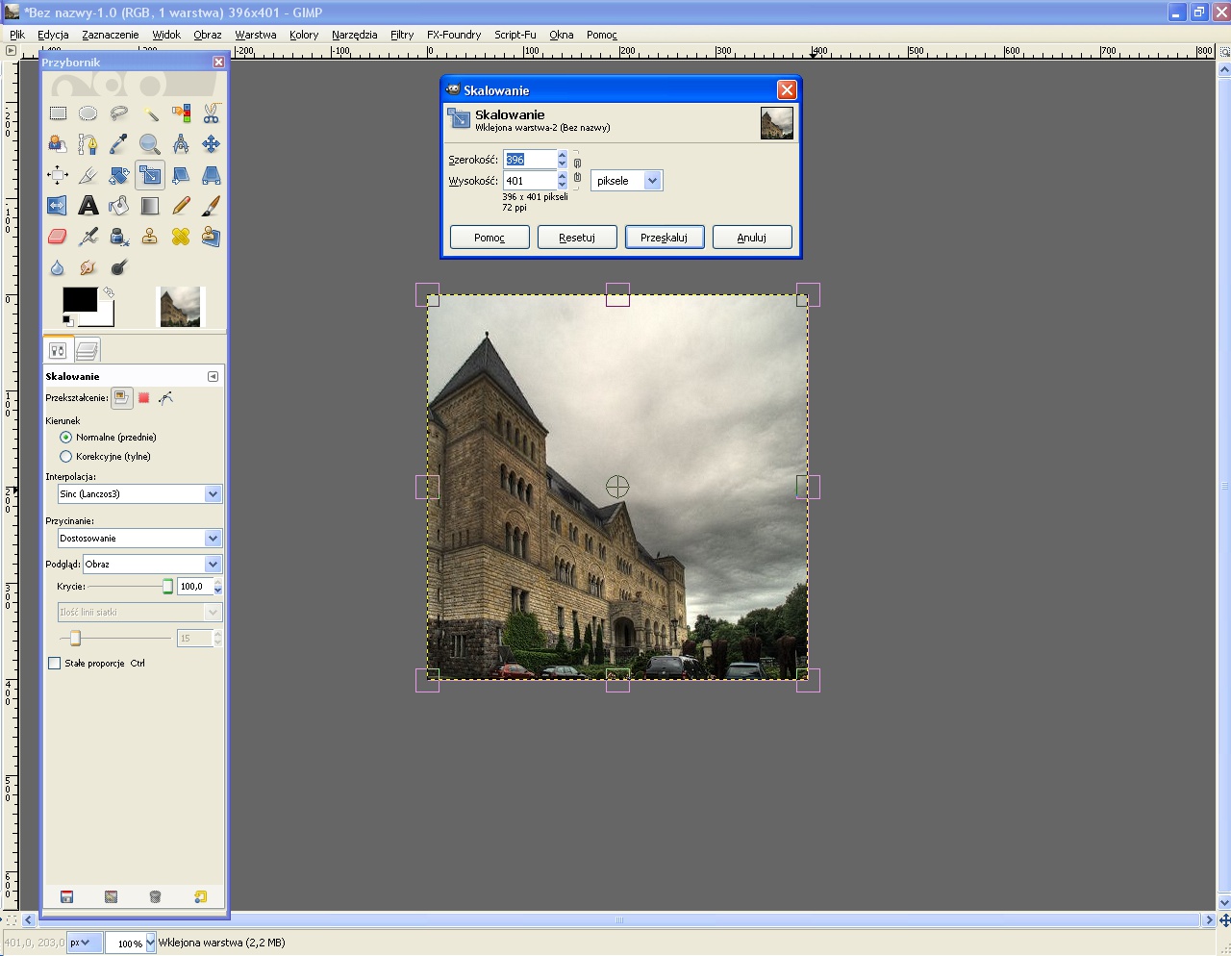Select the Fuzzy Select magic wand tool
The width and height of the screenshot is (1231, 956).
point(150,113)
